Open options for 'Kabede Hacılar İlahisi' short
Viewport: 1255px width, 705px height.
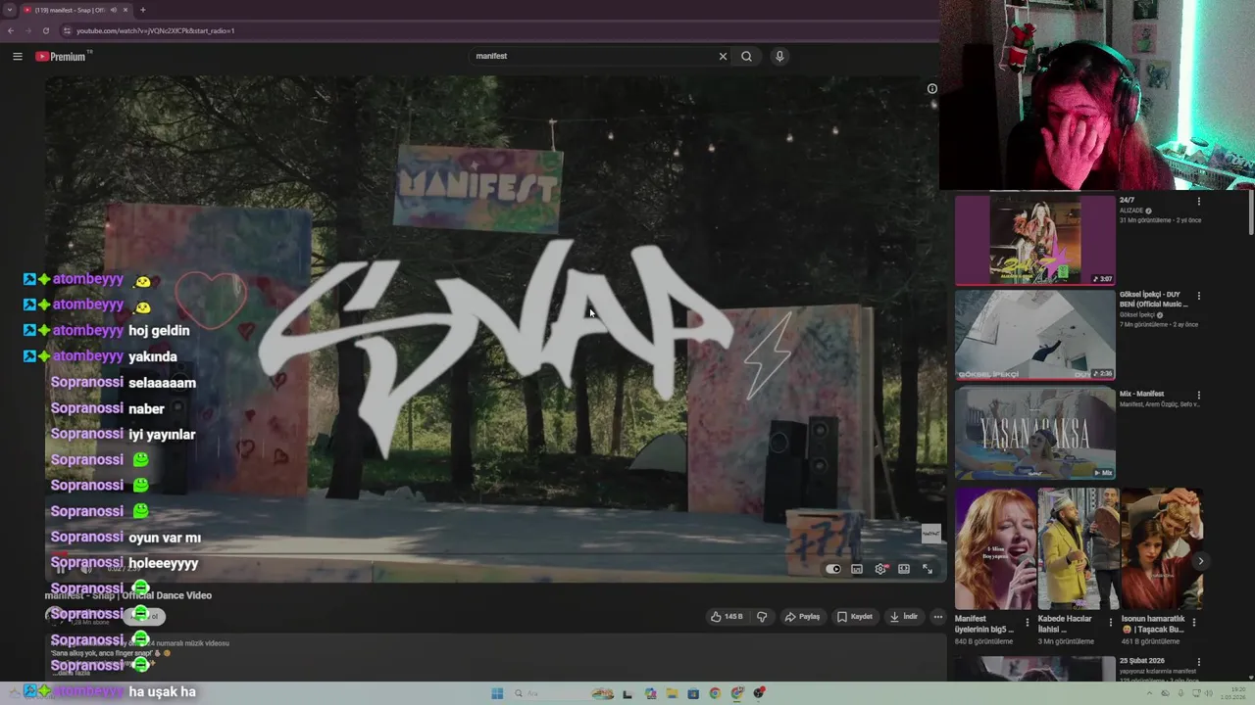1111,622
